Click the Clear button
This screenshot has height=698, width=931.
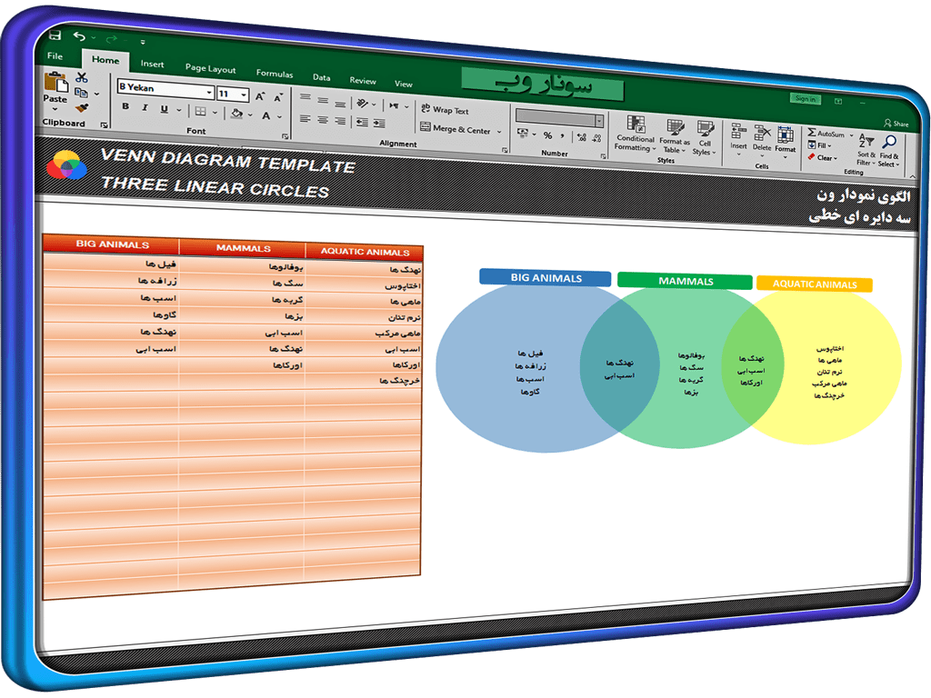(x=822, y=157)
